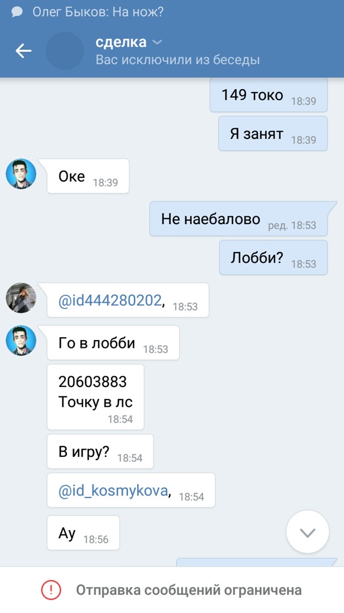
Task: Open avatar beside Го в лобби
Action: pyautogui.click(x=21, y=341)
